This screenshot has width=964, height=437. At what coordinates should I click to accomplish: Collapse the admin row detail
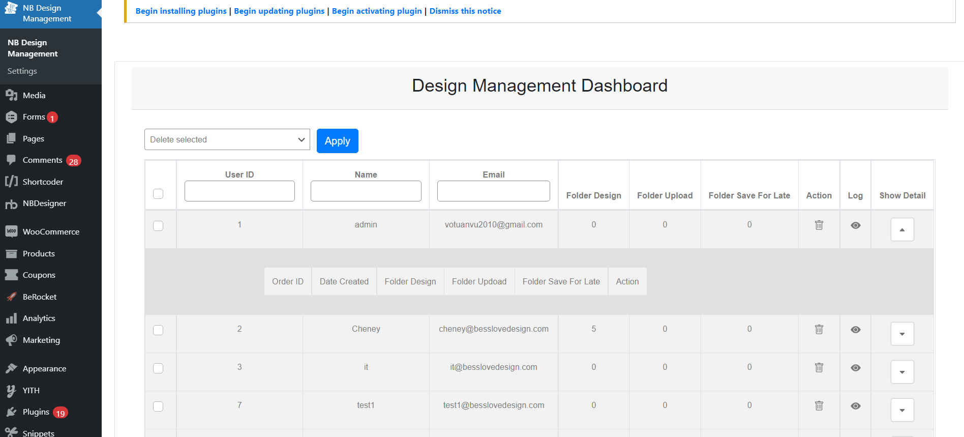point(902,229)
